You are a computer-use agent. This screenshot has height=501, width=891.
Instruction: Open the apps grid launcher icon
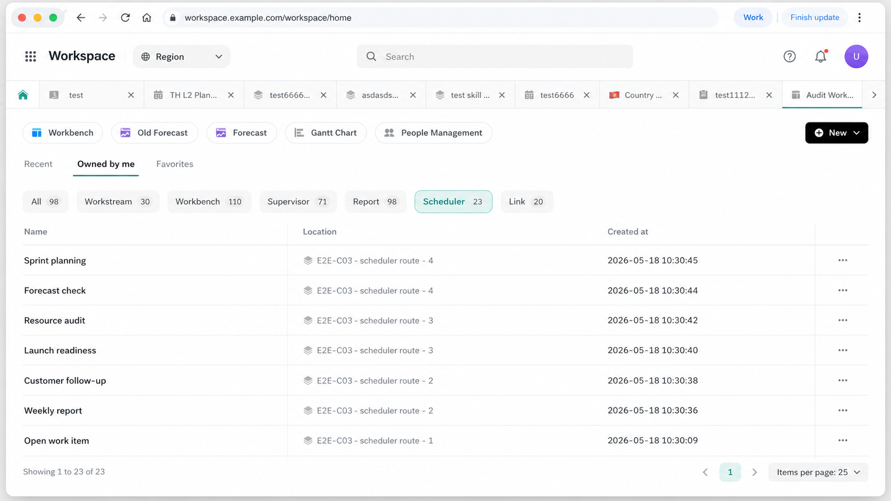(30, 56)
